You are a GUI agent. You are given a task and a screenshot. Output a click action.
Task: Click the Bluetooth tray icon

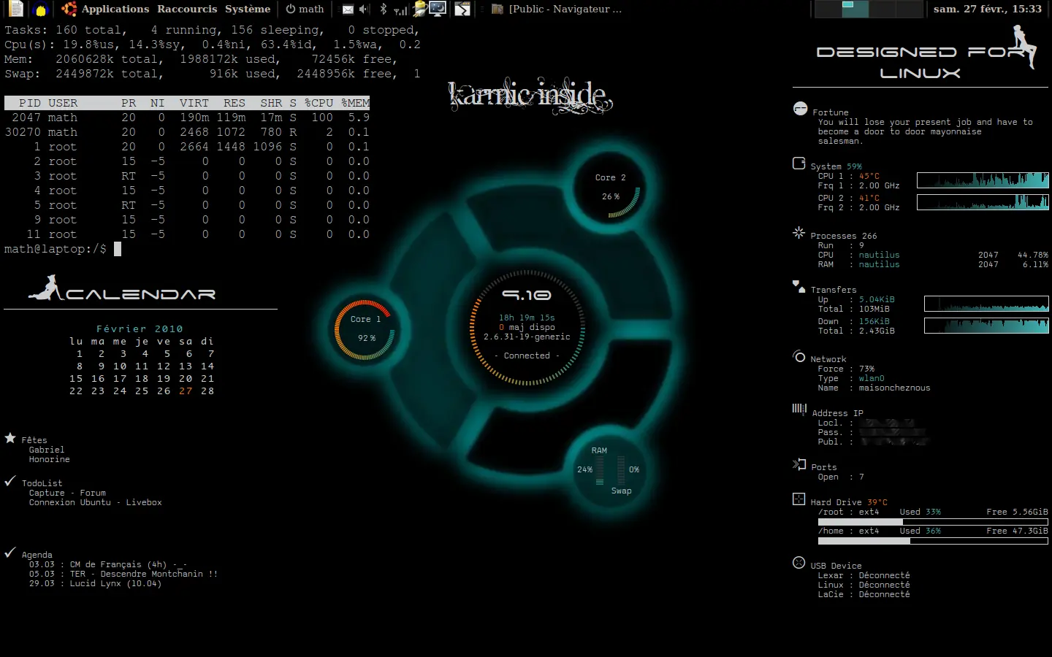[x=383, y=9]
